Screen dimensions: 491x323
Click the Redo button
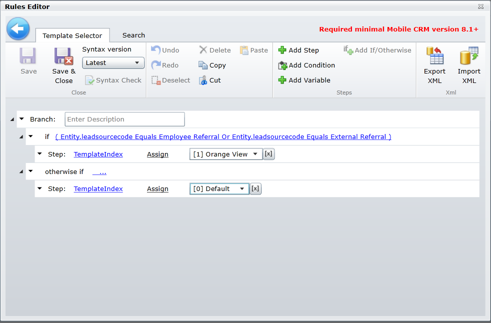pos(165,65)
